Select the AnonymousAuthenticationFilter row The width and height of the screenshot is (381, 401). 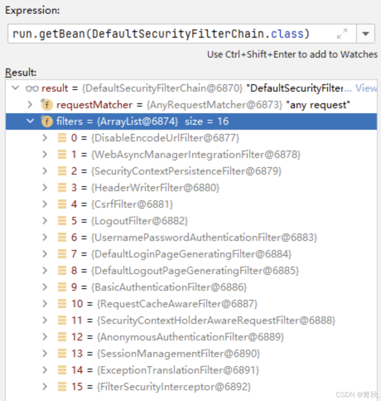point(190,337)
